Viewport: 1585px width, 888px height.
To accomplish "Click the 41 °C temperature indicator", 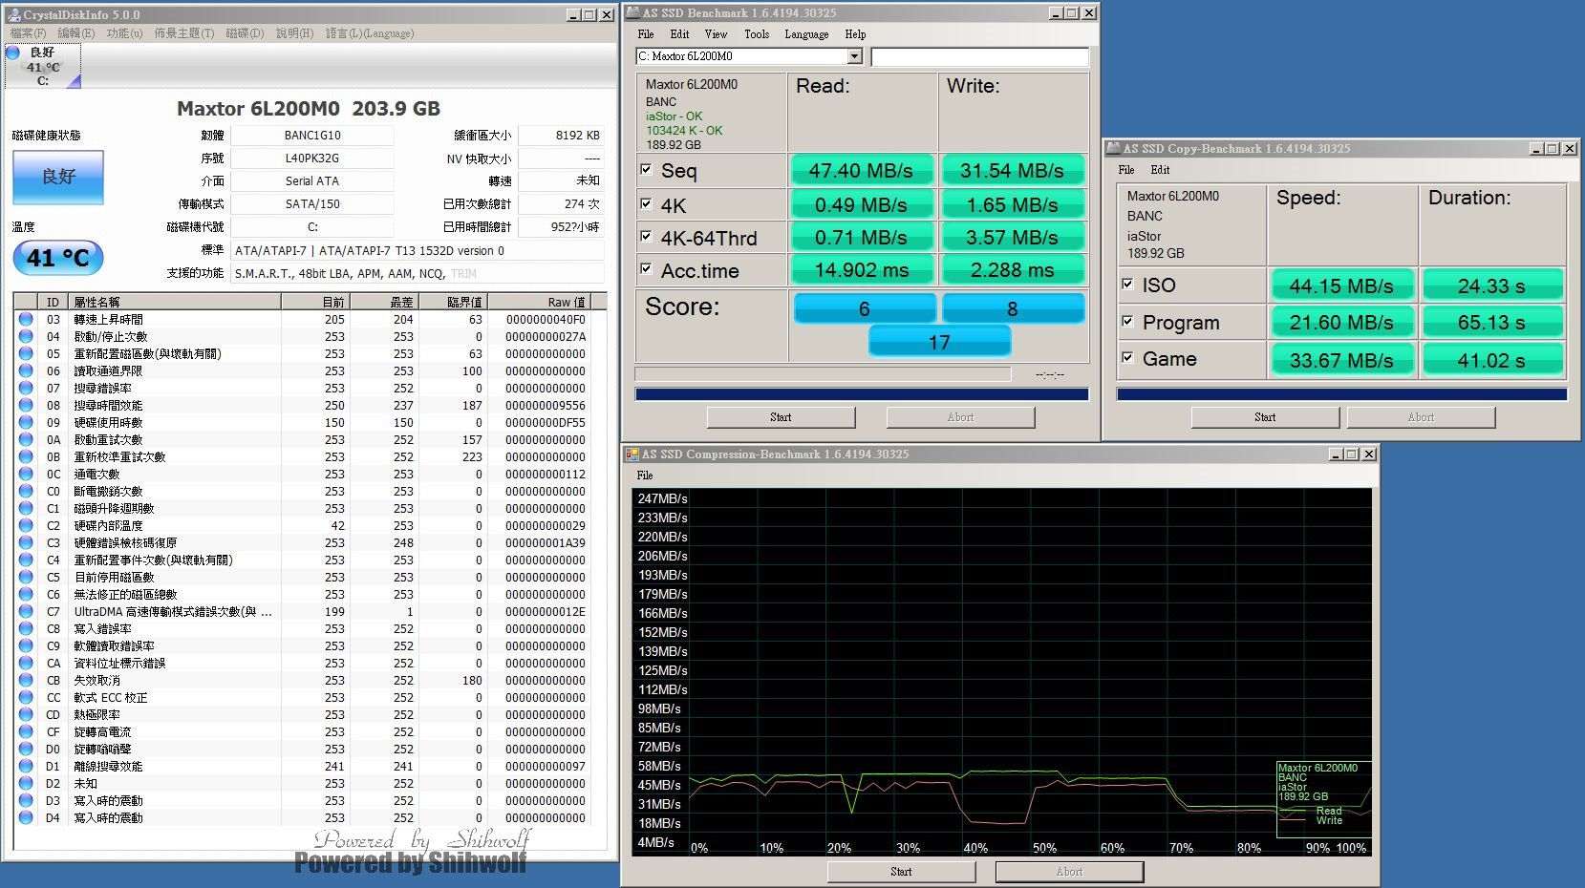I will 58,258.
